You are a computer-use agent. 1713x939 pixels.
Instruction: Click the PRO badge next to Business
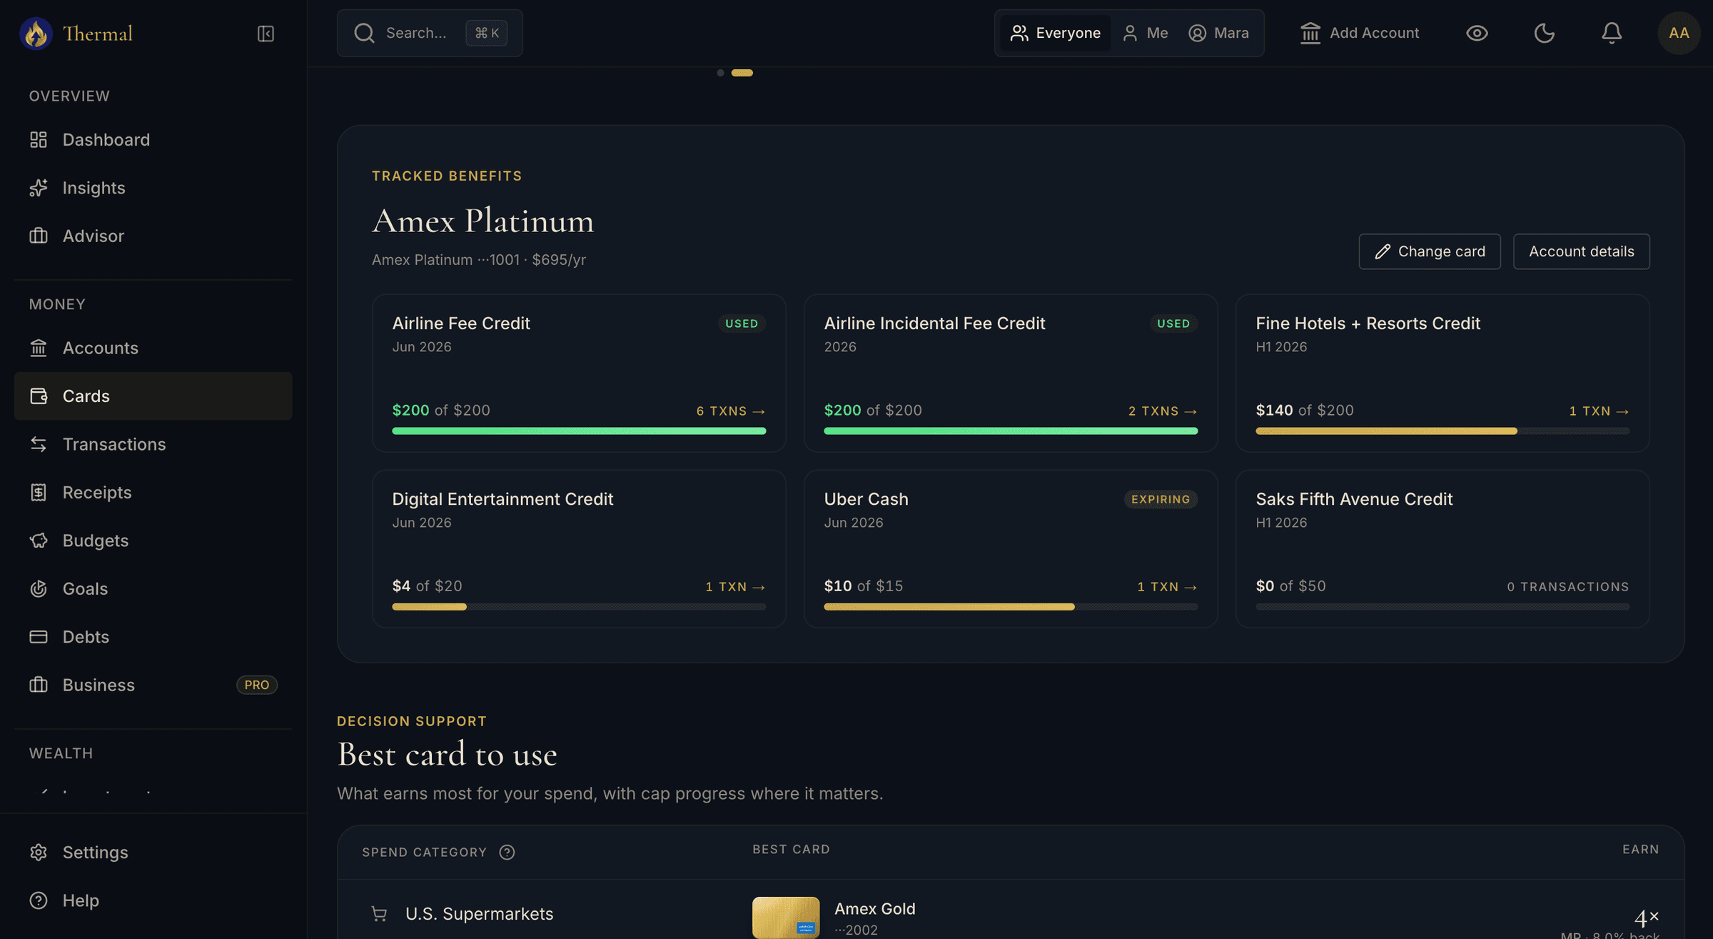[x=257, y=685]
